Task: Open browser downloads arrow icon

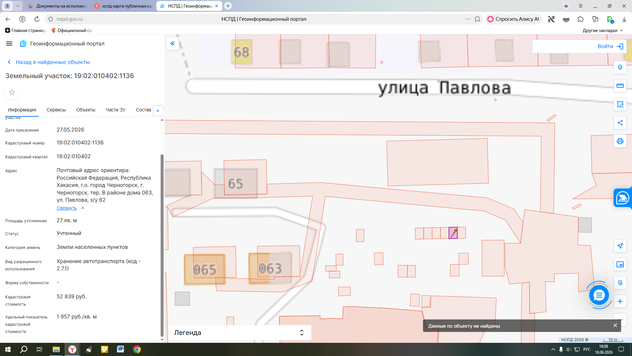Action: click(x=624, y=19)
